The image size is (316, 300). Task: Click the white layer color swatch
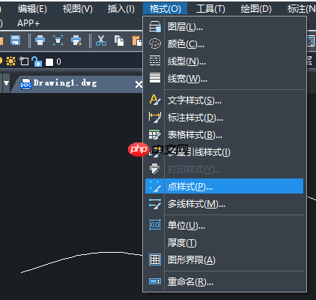tap(49, 62)
